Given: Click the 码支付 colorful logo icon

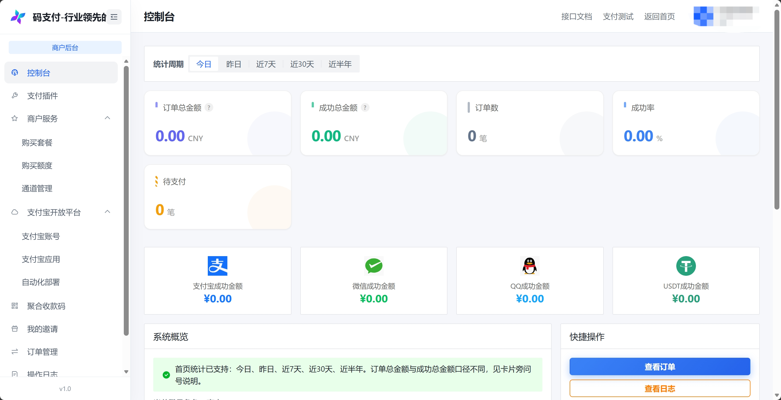Looking at the screenshot, I should [18, 17].
